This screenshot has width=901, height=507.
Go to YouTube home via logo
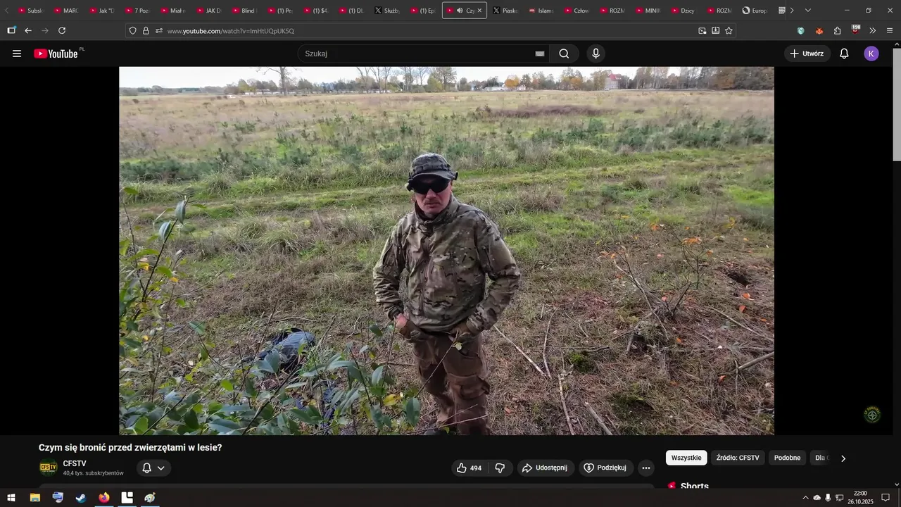(56, 54)
